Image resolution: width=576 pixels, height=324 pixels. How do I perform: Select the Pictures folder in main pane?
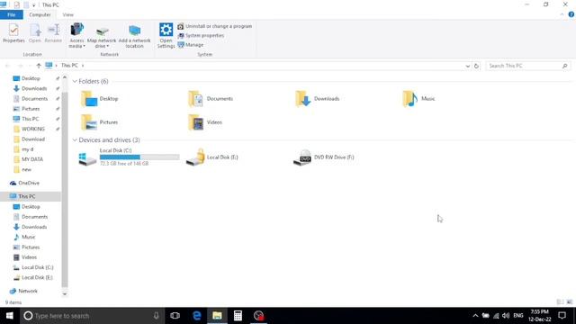[x=100, y=122]
